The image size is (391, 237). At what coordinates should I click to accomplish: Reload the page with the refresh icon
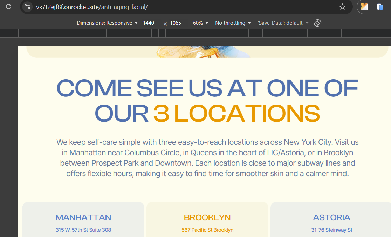coord(9,6)
